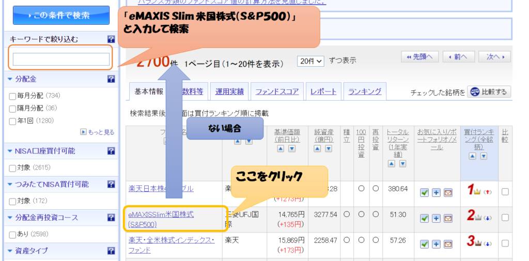Collapse the 資産タイプ filter section

[10, 251]
